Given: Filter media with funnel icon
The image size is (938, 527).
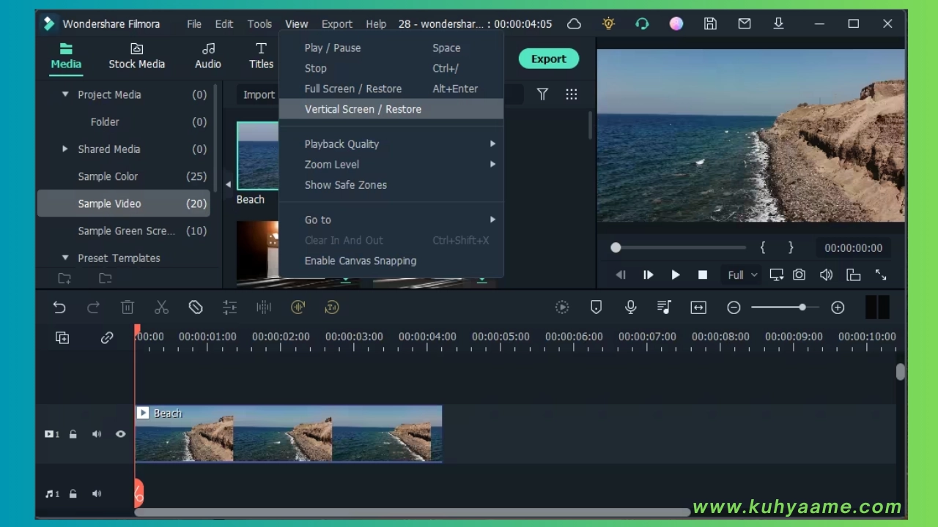Looking at the screenshot, I should coord(542,94).
